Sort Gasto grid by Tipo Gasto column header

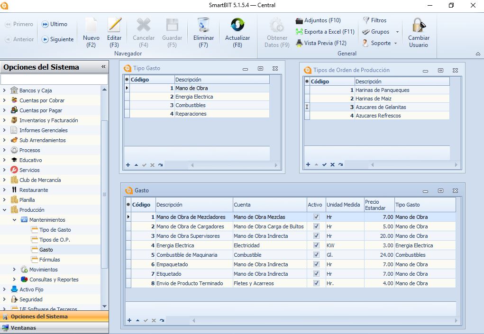pyautogui.click(x=425, y=205)
